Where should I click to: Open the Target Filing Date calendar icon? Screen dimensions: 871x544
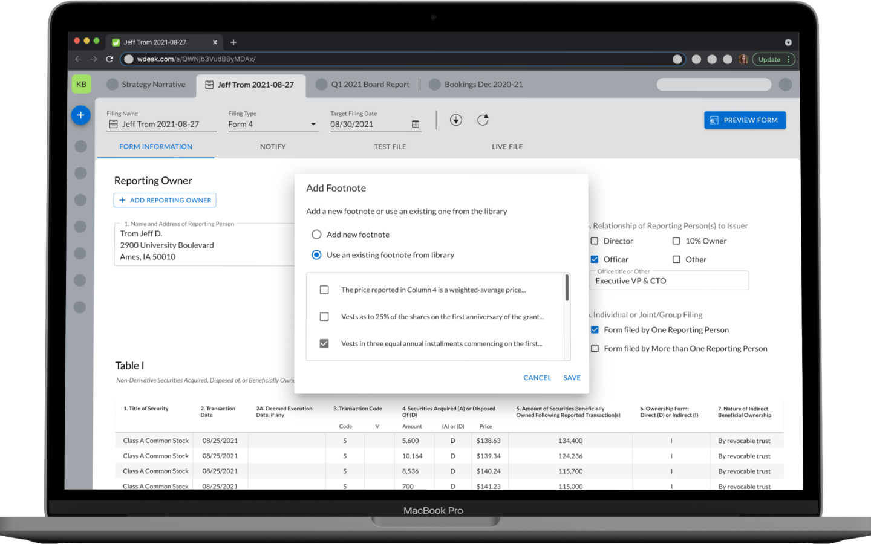[416, 124]
